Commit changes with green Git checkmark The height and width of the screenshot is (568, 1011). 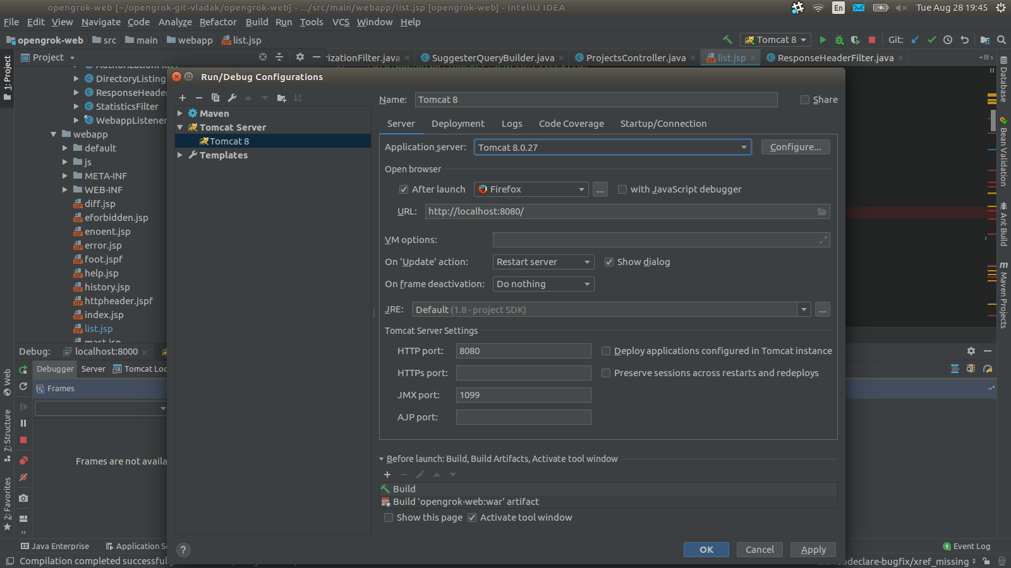pos(931,40)
